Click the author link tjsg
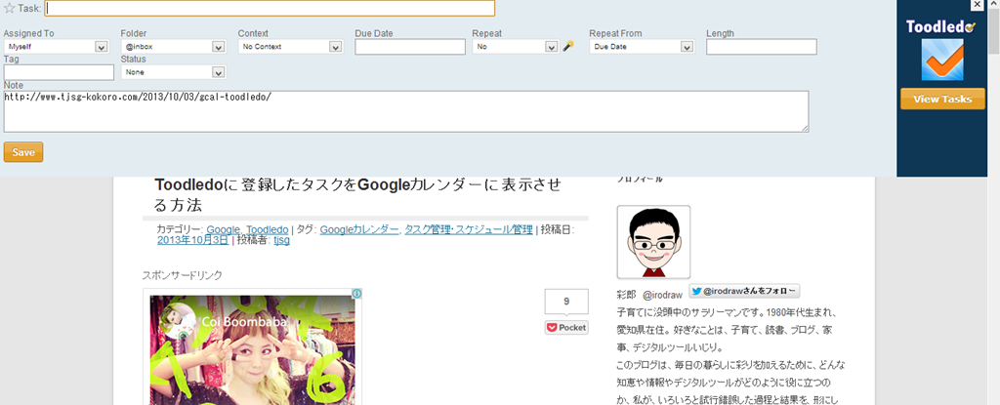1000x405 pixels. pyautogui.click(x=282, y=240)
